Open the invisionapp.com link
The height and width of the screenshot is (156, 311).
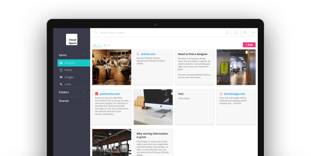(x=234, y=94)
